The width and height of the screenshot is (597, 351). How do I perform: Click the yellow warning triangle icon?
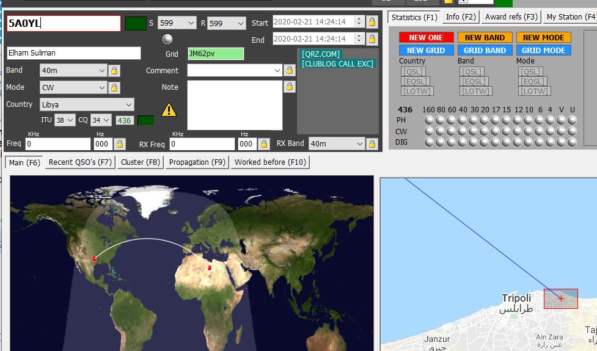click(169, 110)
